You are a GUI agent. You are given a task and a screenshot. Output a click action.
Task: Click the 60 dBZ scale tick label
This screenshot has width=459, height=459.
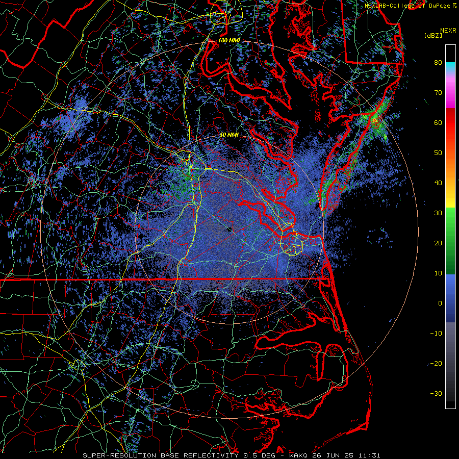[x=438, y=122]
